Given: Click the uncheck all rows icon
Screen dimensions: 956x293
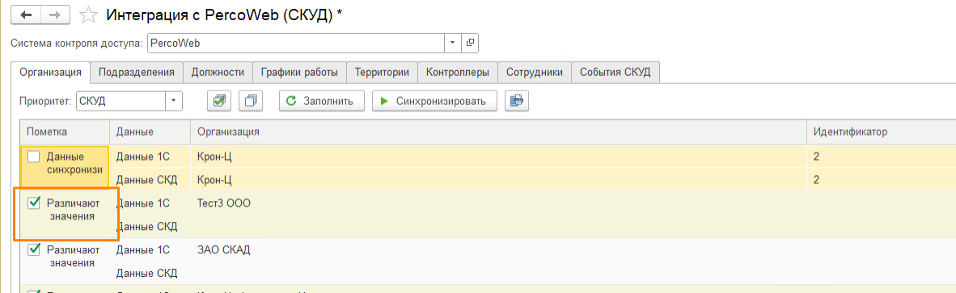Looking at the screenshot, I should click(250, 101).
